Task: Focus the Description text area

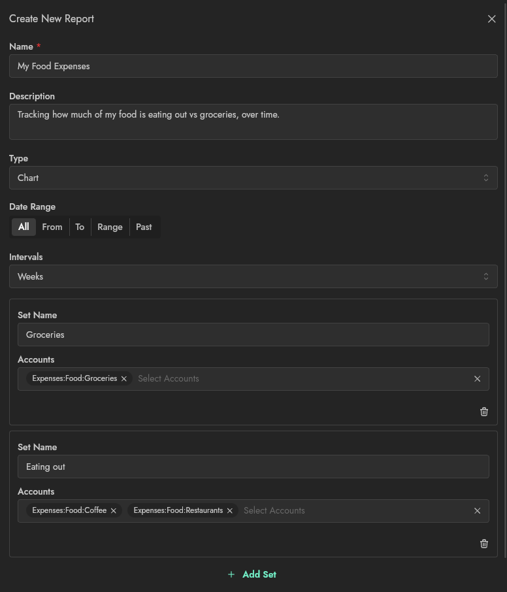Action: (x=253, y=122)
